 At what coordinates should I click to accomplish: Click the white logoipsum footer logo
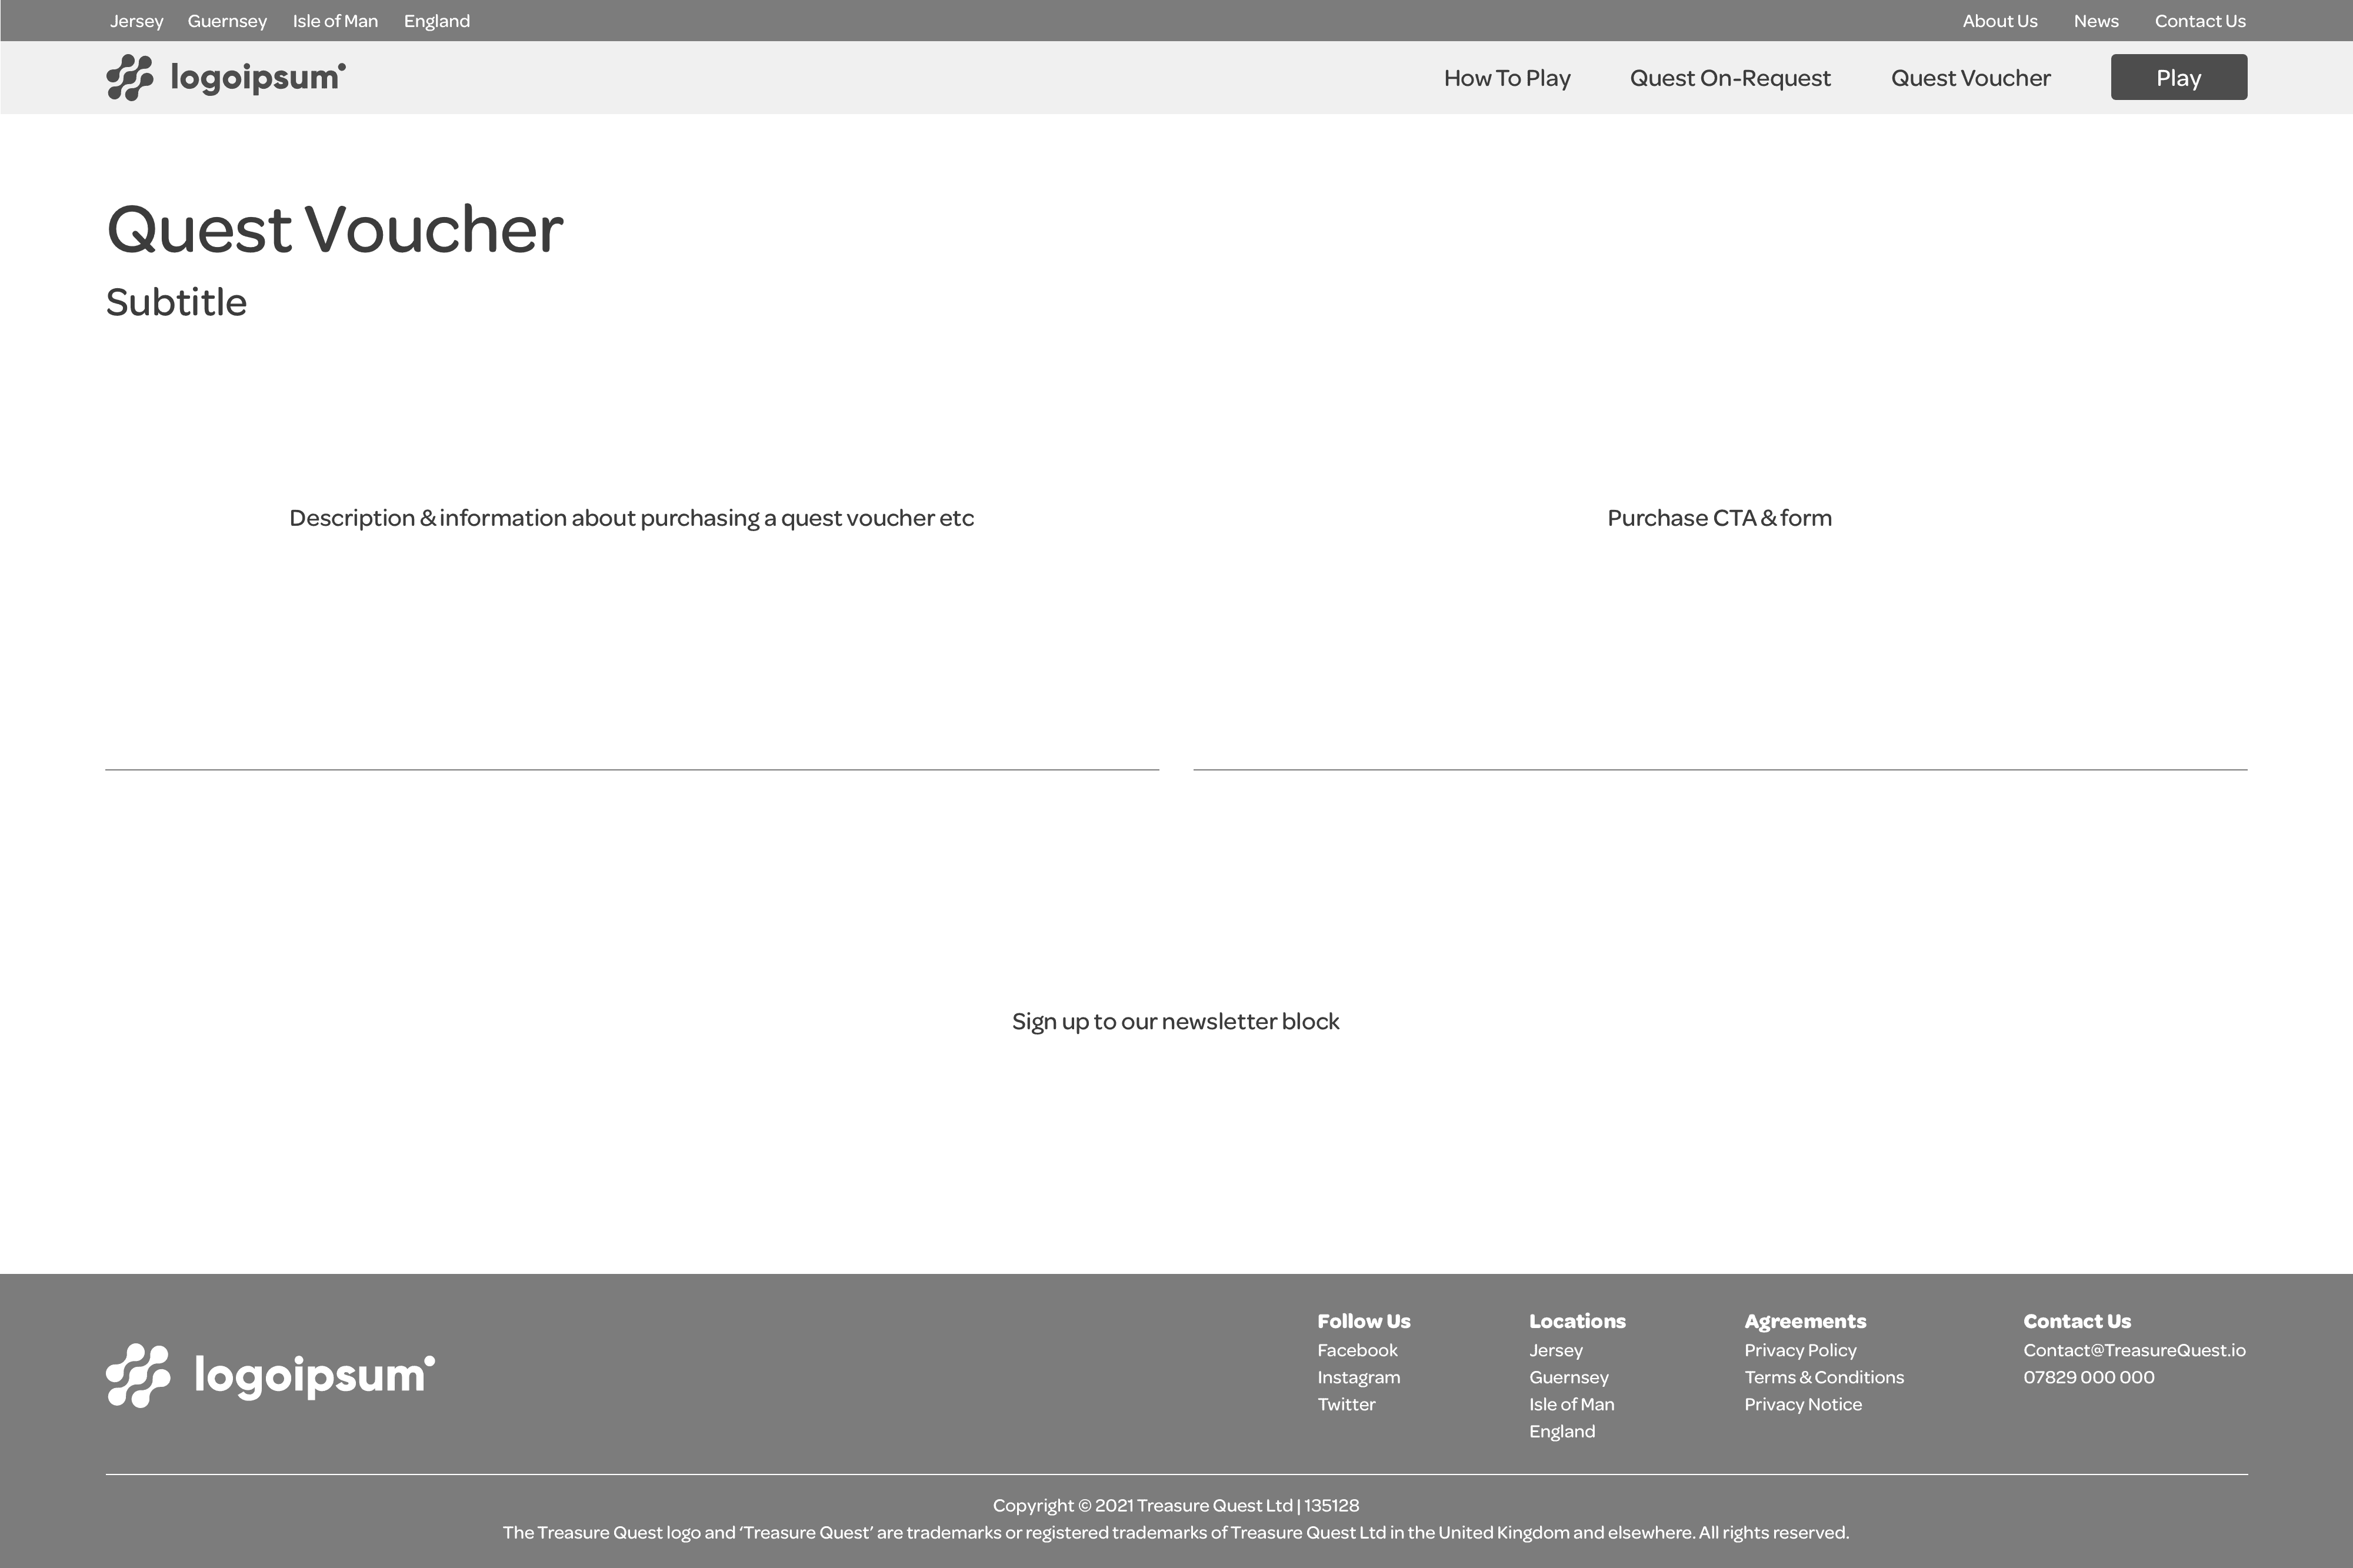[270, 1375]
